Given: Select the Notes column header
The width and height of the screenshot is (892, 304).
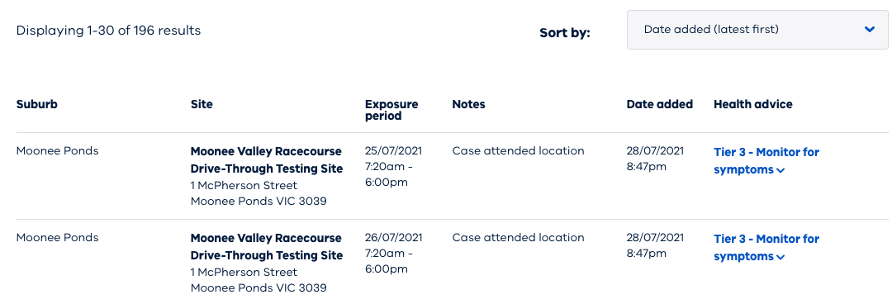Looking at the screenshot, I should (469, 104).
